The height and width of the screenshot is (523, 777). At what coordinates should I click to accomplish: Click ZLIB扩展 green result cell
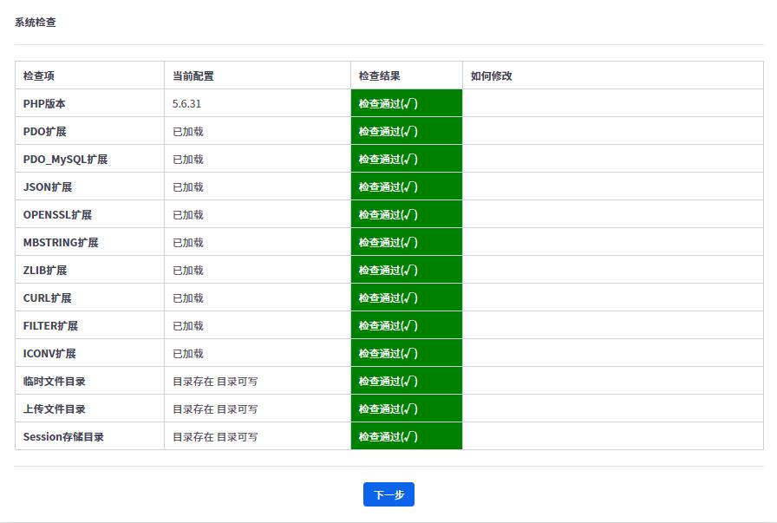pos(406,270)
